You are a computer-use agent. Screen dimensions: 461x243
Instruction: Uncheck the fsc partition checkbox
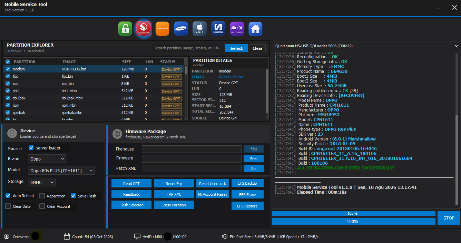click(x=8, y=76)
